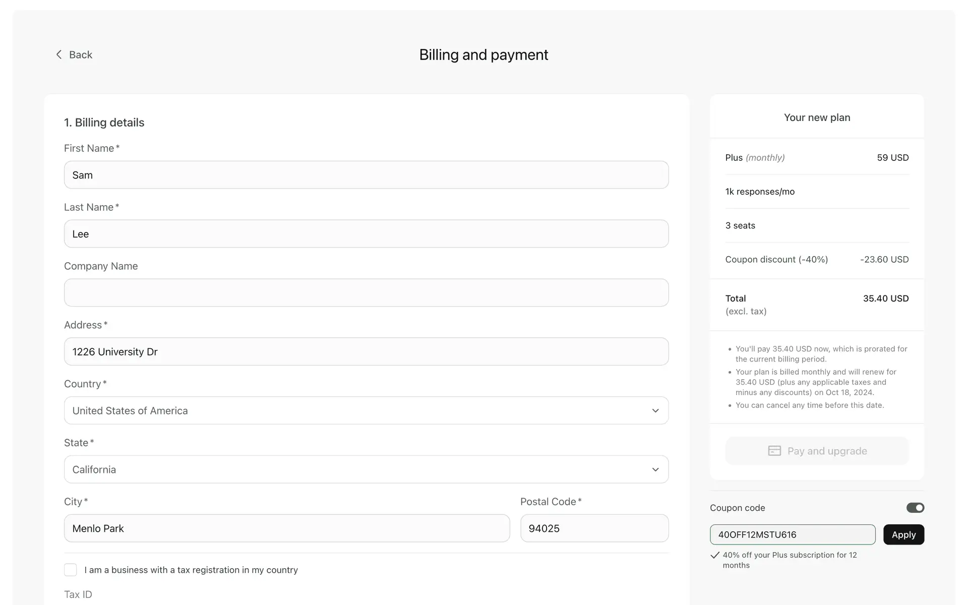Click the back arrow chevron icon

[59, 54]
